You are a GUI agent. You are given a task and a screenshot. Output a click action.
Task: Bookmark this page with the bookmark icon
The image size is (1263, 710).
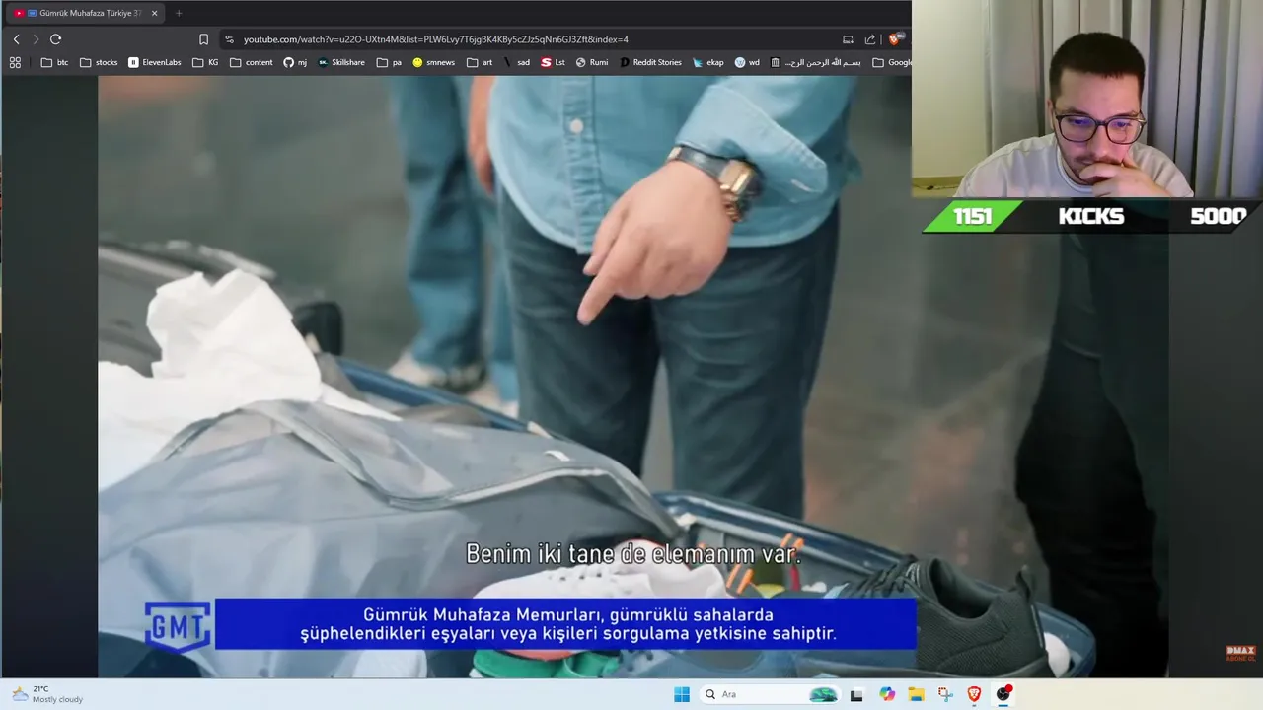pos(203,39)
